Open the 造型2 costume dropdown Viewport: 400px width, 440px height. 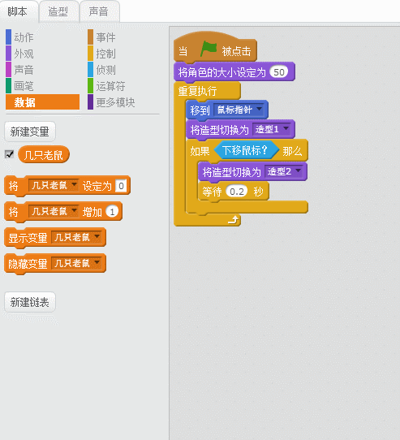[284, 171]
